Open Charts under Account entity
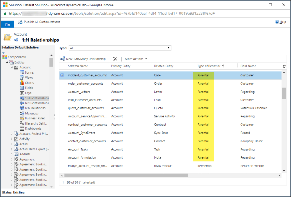 coord(29,83)
